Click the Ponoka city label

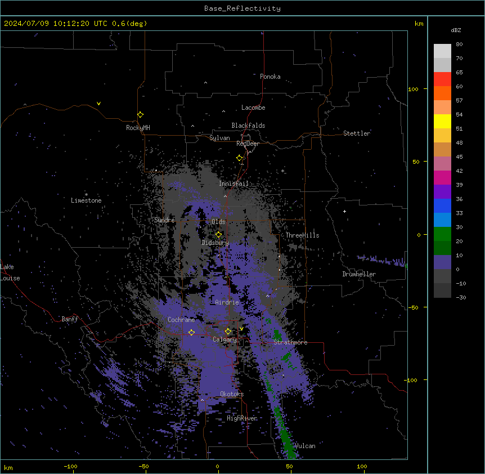click(270, 77)
